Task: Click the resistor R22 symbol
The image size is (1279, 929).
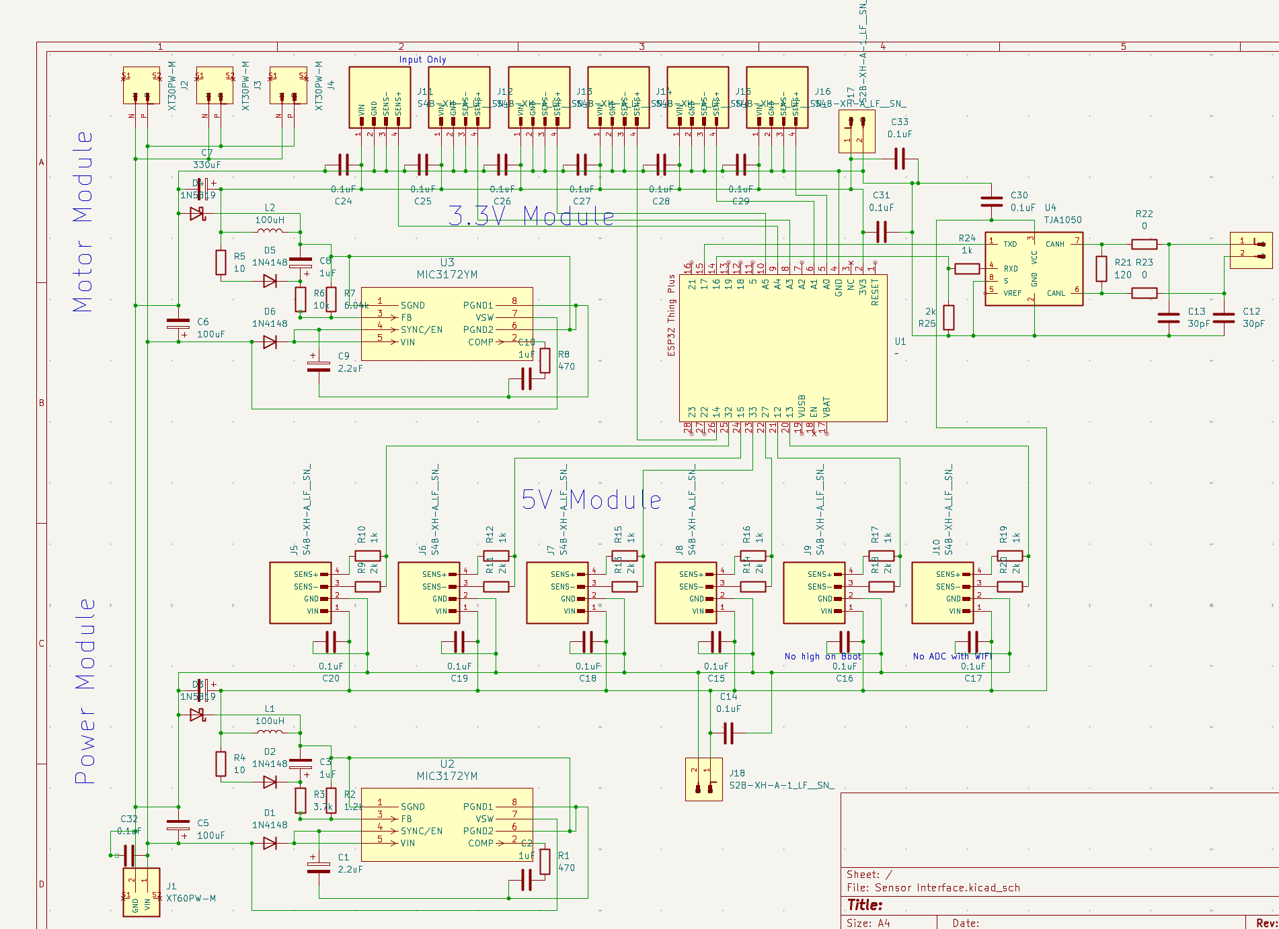Action: tap(1144, 243)
